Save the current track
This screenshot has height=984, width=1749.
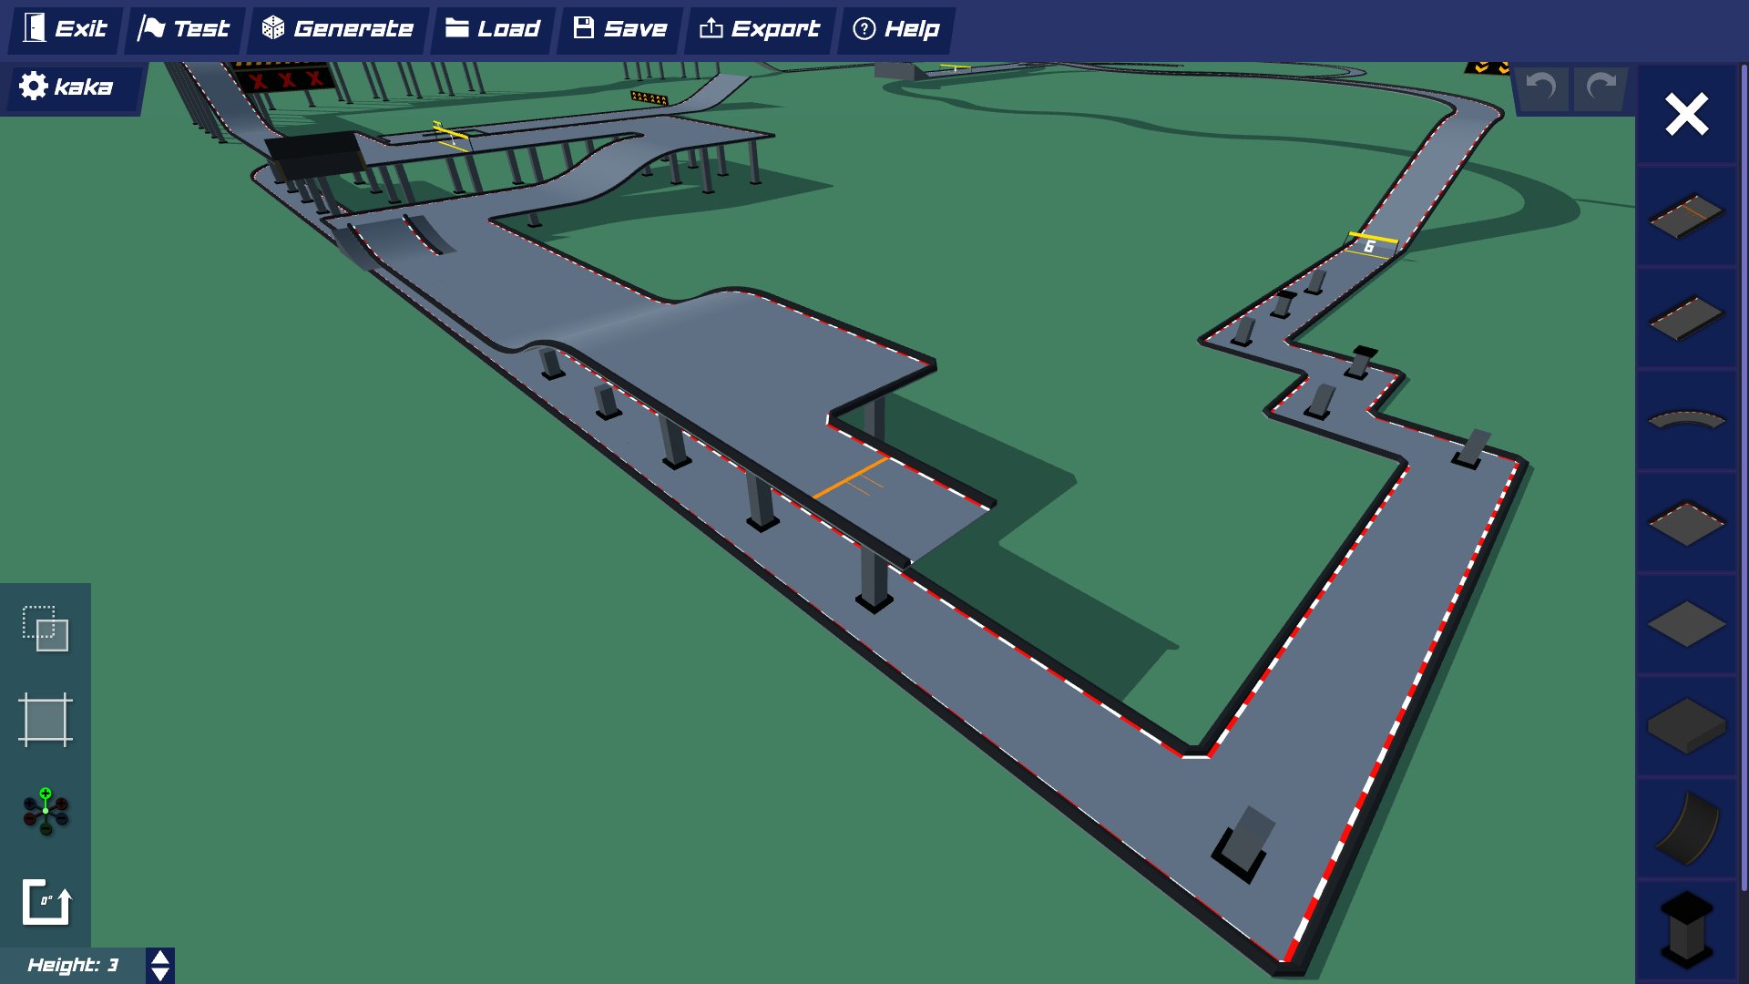(x=618, y=28)
